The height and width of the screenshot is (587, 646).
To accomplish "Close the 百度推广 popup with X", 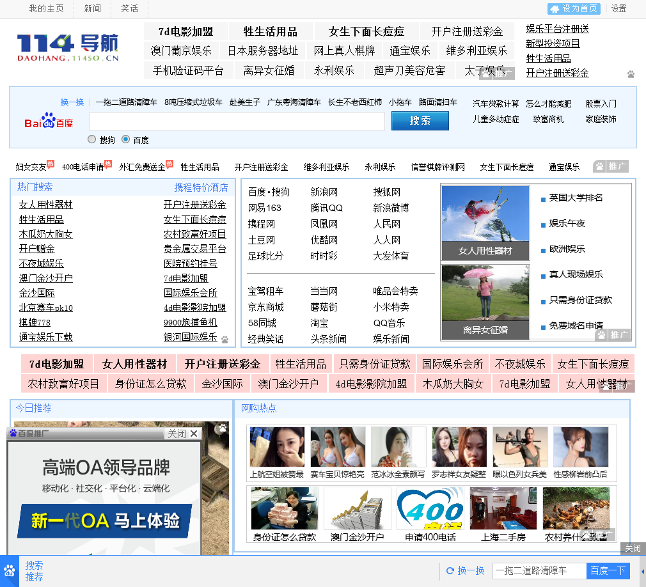I will click(194, 434).
